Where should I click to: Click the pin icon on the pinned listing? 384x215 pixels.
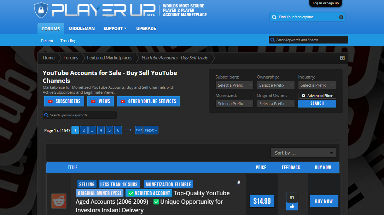coord(239,182)
